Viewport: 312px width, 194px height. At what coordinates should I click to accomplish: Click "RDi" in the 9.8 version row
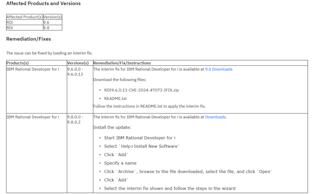pyautogui.click(x=9, y=28)
